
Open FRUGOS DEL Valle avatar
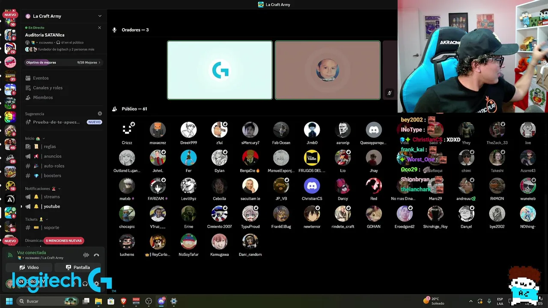[312, 158]
